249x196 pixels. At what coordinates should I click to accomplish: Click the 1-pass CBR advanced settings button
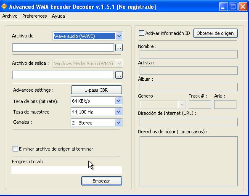point(96,90)
